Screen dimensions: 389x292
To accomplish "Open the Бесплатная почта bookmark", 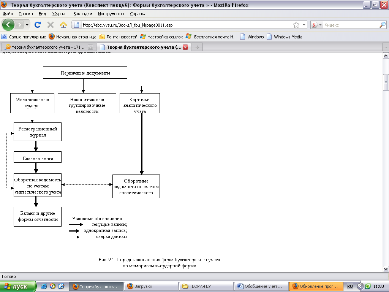I will (211, 37).
